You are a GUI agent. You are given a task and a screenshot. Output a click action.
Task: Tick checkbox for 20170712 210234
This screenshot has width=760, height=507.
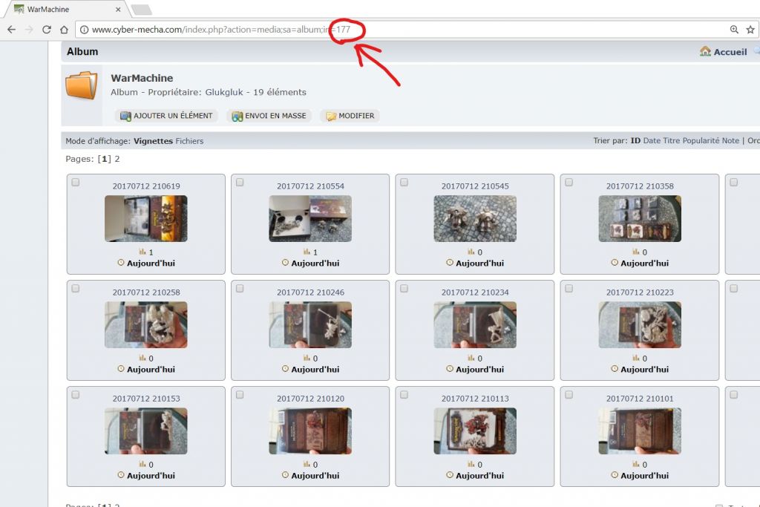tap(404, 289)
